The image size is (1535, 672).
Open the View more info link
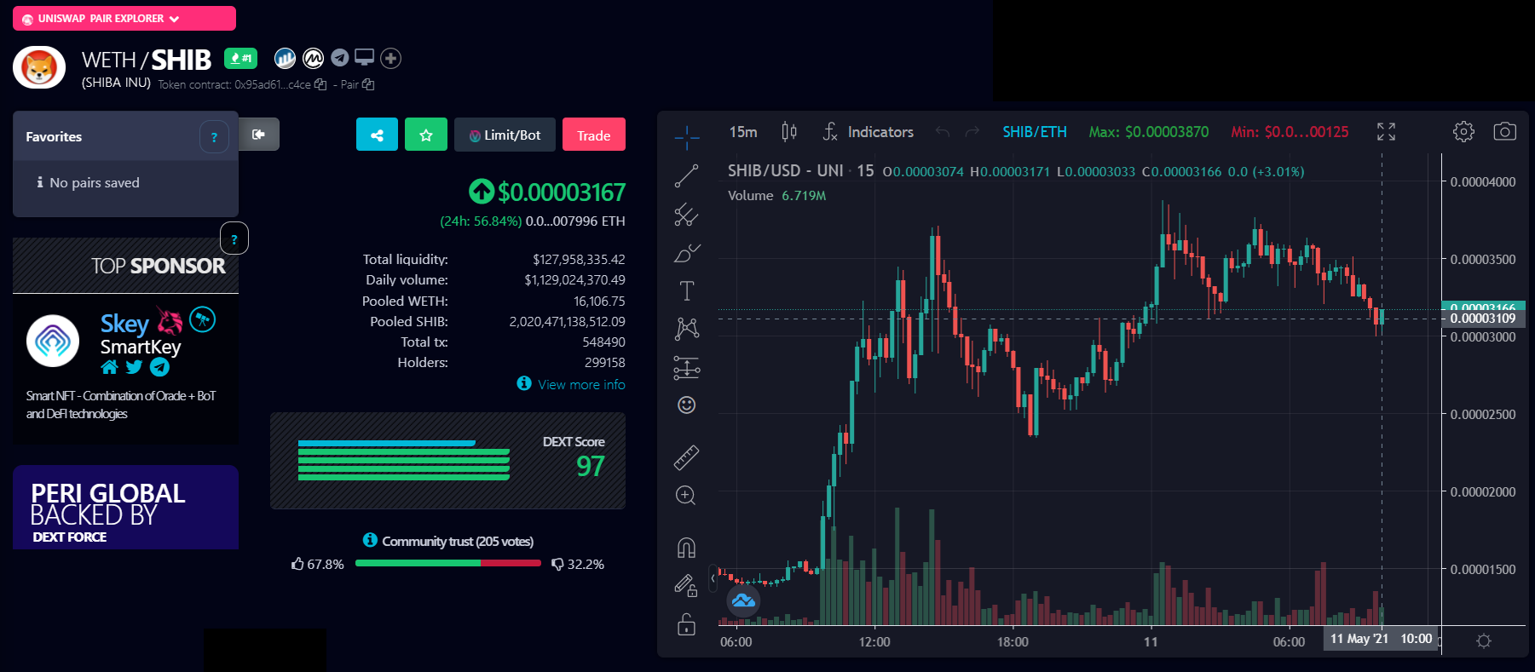click(x=581, y=385)
